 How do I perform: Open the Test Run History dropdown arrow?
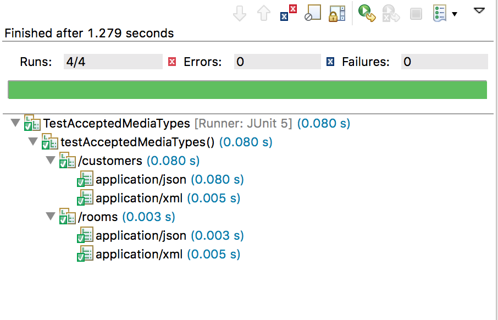click(455, 14)
